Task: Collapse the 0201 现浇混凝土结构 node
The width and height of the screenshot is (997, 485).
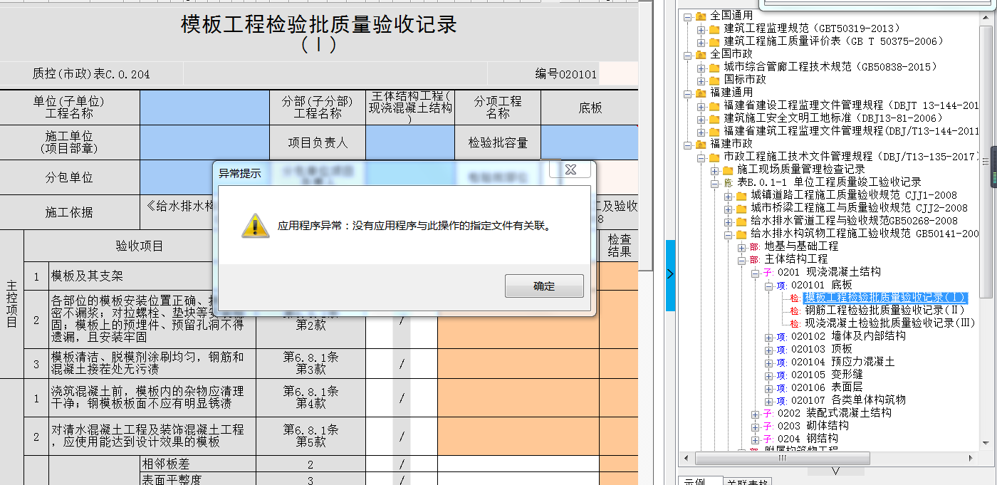Action: tap(755, 273)
